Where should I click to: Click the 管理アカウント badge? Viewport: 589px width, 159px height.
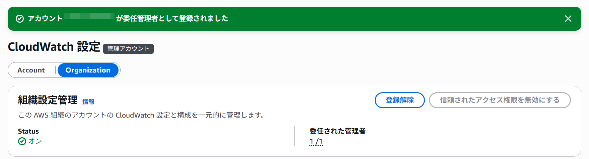128,49
